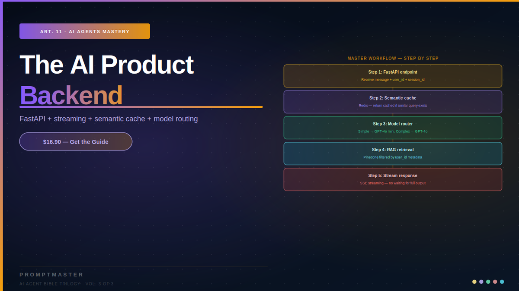The height and width of the screenshot is (291, 519).
Task: Click the yellow dot in bottom-right row
Action: (474, 282)
